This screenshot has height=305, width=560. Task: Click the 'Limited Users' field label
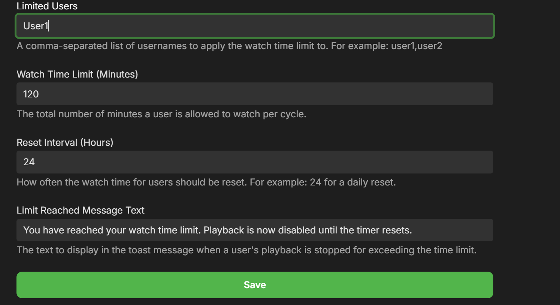pos(47,6)
